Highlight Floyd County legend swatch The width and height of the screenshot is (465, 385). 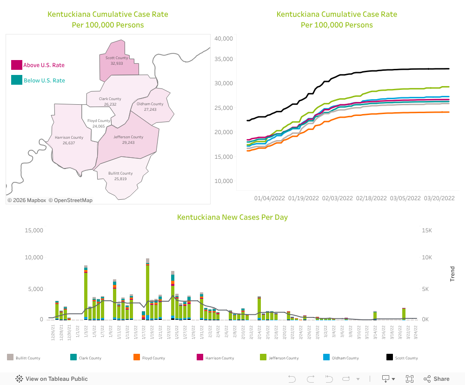[137, 358]
